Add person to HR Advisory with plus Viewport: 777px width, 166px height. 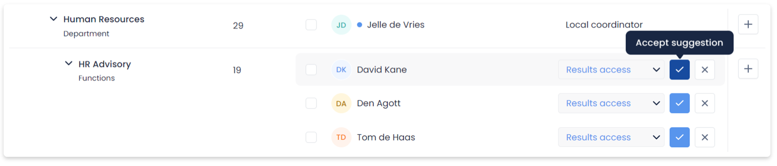748,69
